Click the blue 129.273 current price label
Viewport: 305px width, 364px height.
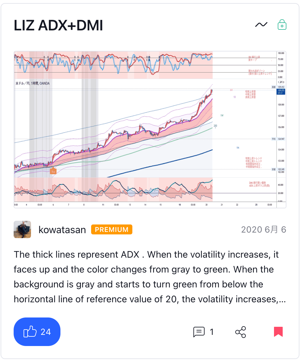tap(281, 91)
